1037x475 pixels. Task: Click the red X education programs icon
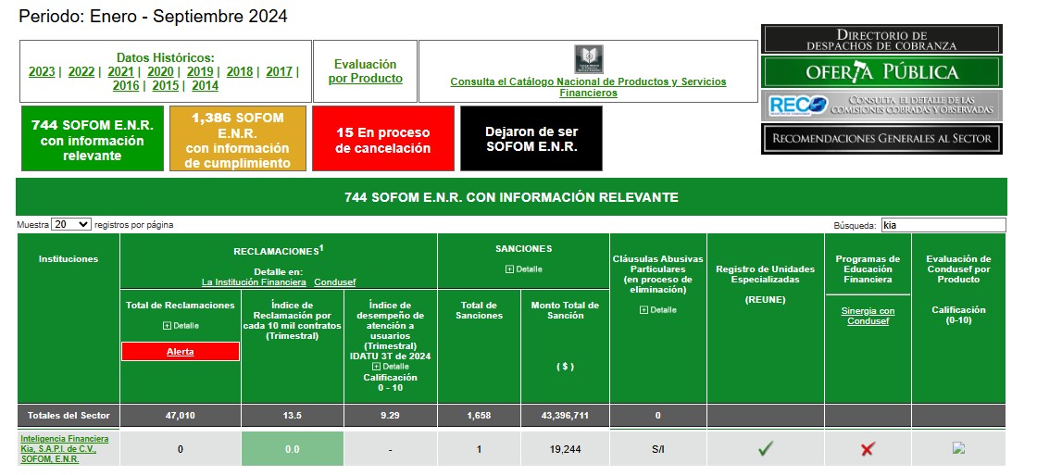tap(867, 448)
